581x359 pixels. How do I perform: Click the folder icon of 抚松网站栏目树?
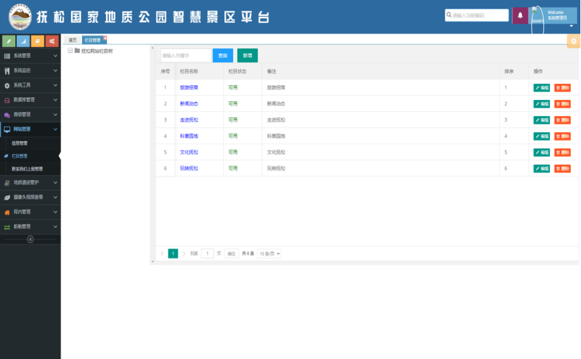click(x=77, y=50)
